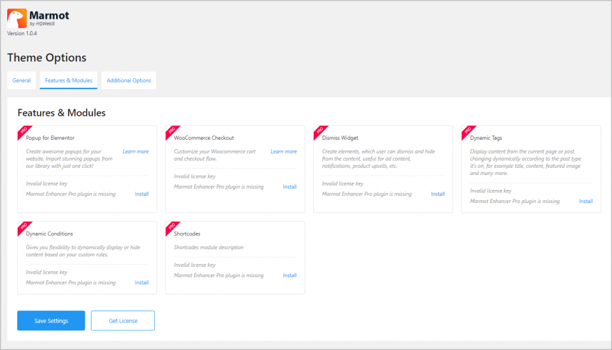Screen dimensions: 612x350
Task: Install plugin from Popup for Elementor card
Action: pos(142,194)
